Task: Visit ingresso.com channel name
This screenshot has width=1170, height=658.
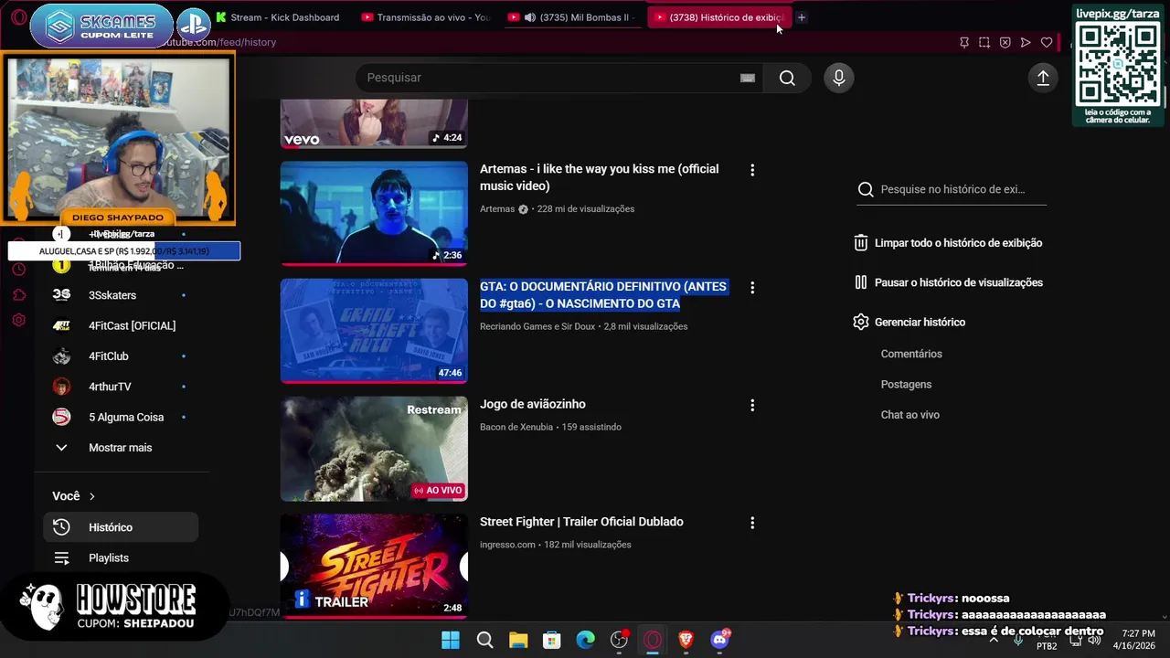Action: pyautogui.click(x=507, y=545)
